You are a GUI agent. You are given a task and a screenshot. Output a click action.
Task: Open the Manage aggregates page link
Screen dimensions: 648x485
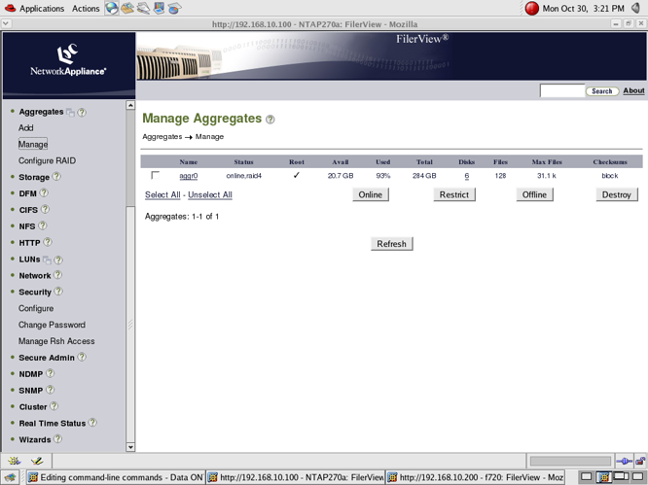click(33, 145)
